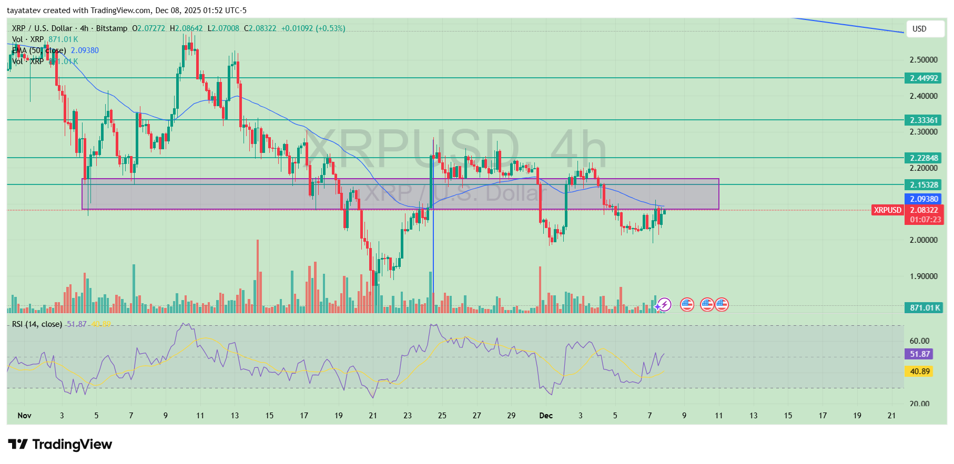This screenshot has height=464, width=954.
Task: Open the US flag event above Dec 9
Action: click(x=687, y=304)
